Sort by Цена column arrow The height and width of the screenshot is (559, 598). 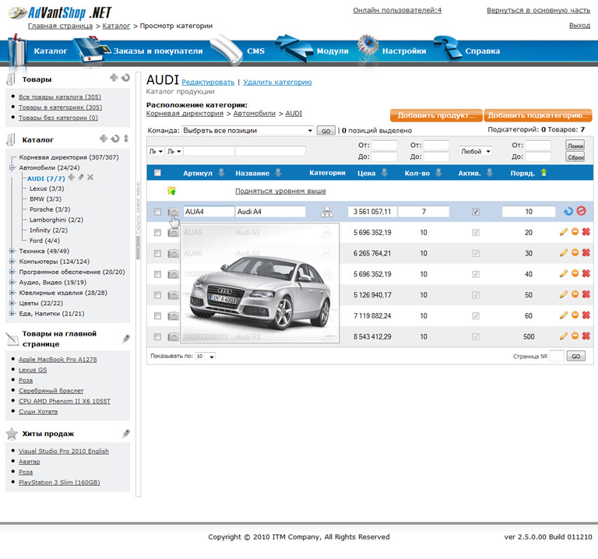point(385,173)
